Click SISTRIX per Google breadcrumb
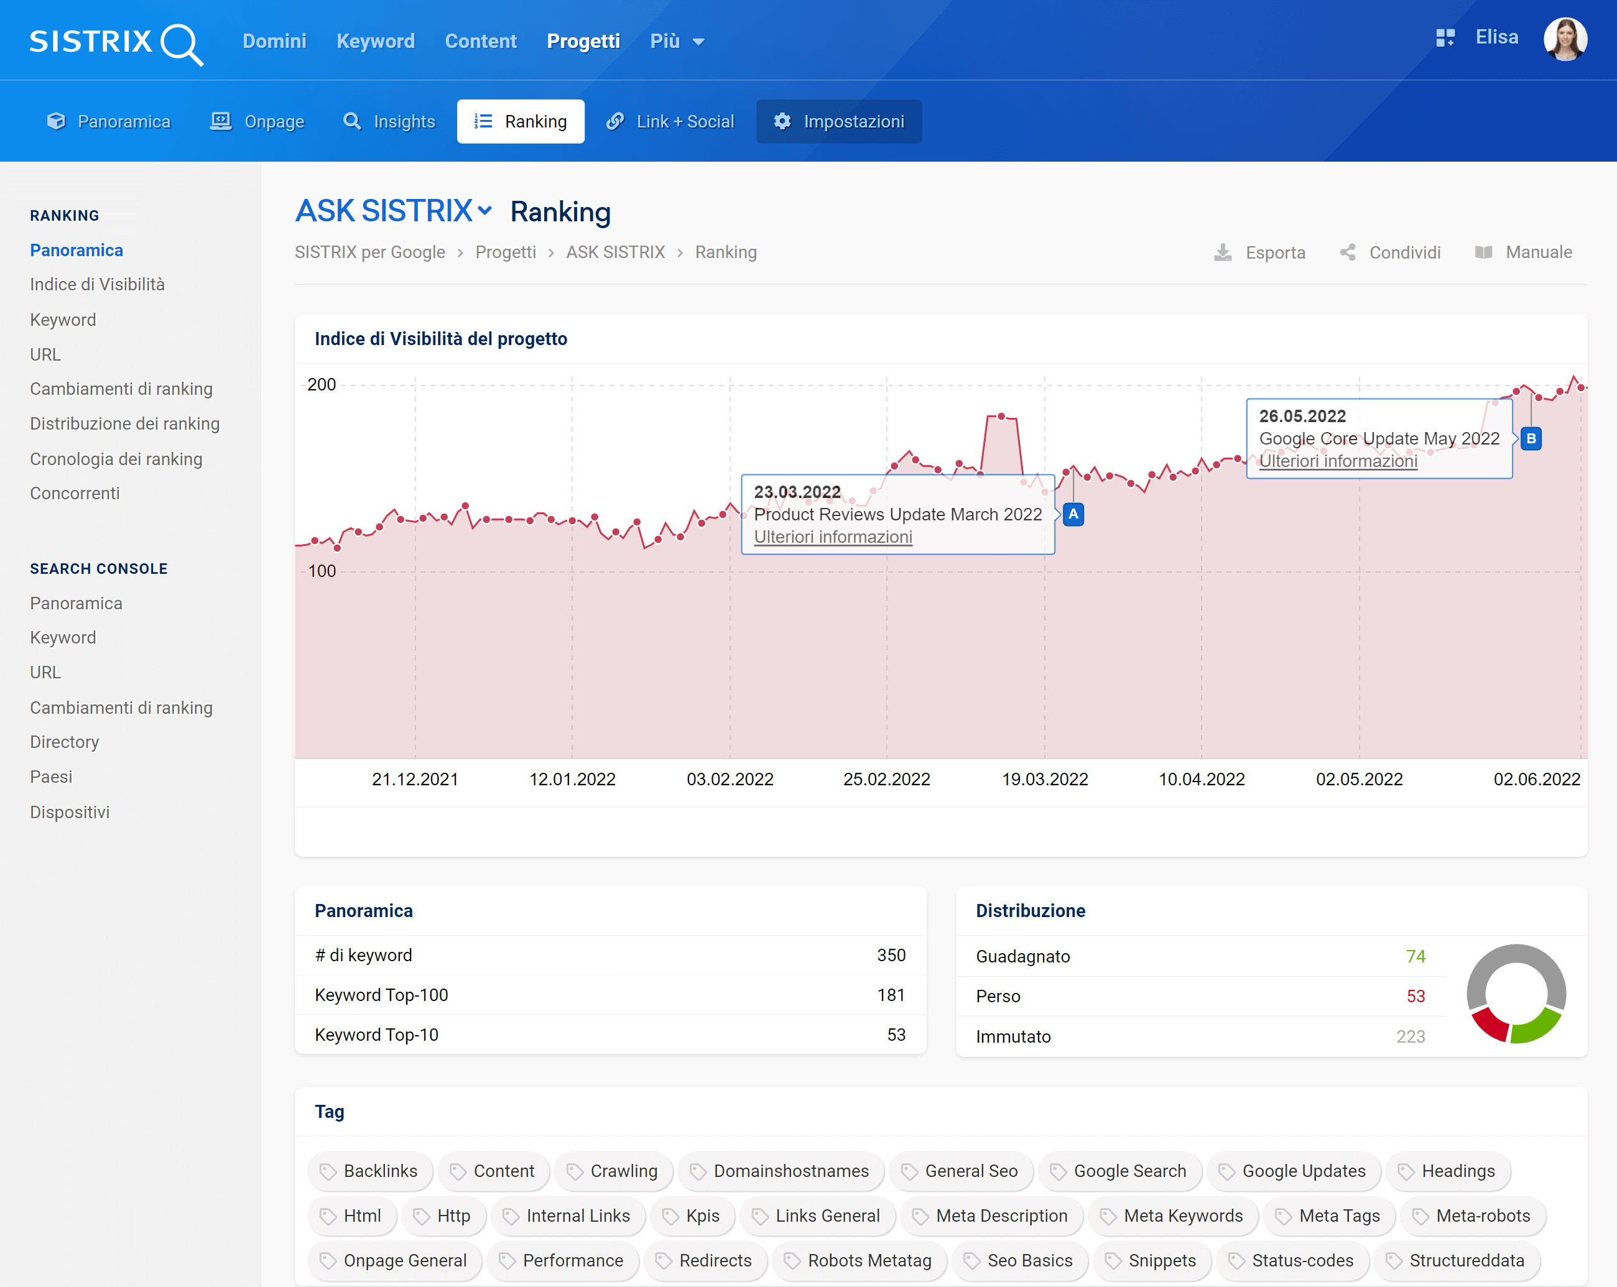The image size is (1617, 1287). point(370,252)
